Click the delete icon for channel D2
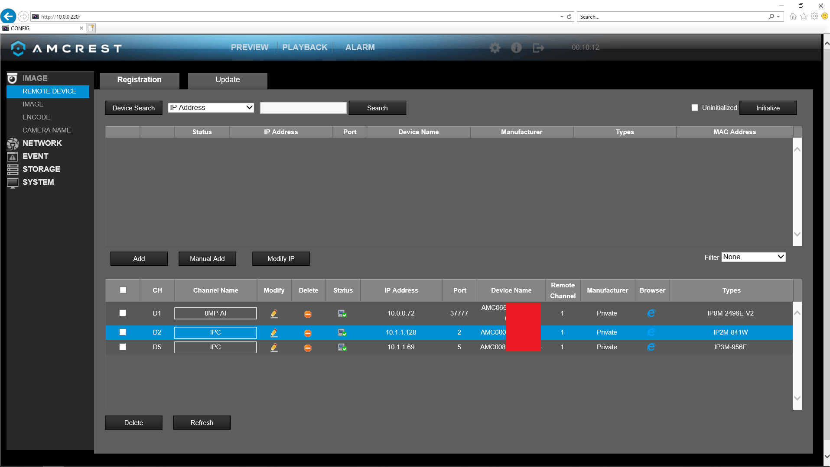The image size is (830, 467). click(308, 333)
